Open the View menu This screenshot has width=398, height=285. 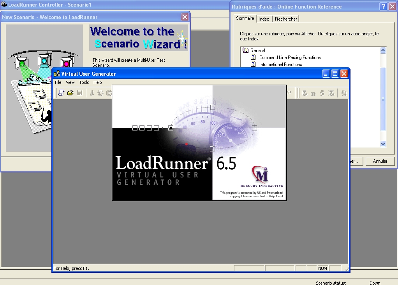point(70,82)
